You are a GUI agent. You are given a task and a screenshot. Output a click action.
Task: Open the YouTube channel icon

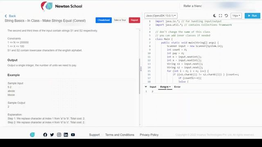point(73,135)
